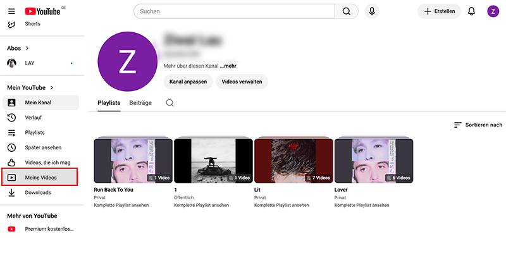View complete playlist under Run Back To You
The width and height of the screenshot is (506, 253).
click(121, 205)
